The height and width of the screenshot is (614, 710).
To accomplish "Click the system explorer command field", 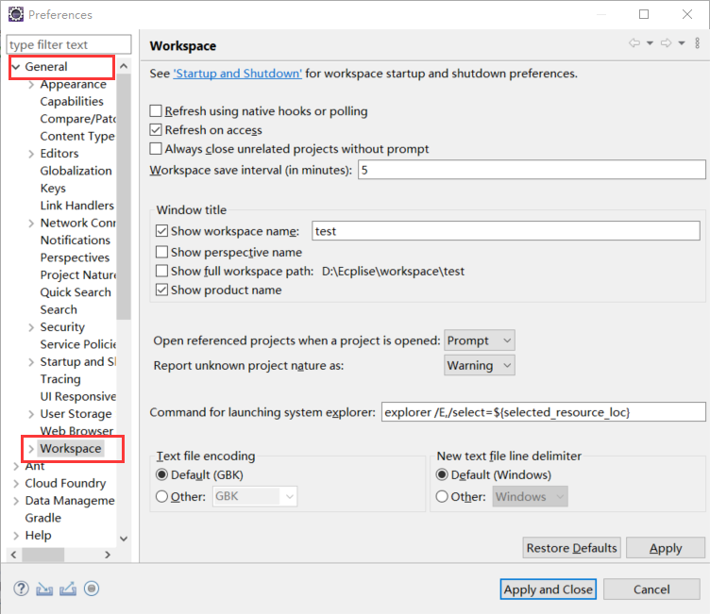I will (x=544, y=412).
